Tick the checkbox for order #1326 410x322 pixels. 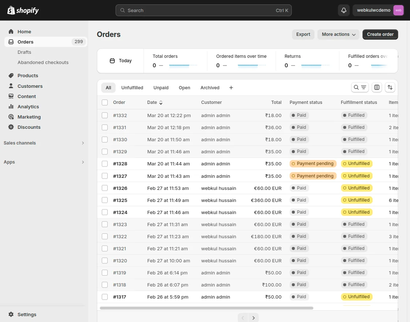(x=105, y=188)
